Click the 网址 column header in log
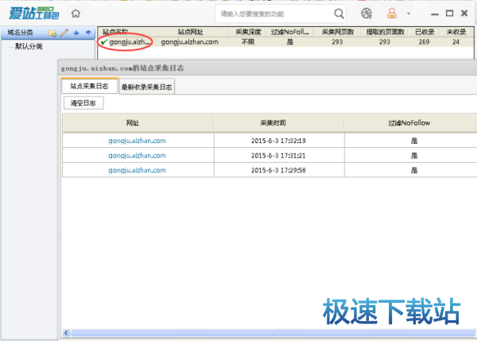Viewport: 477px width, 341px height. click(138, 123)
